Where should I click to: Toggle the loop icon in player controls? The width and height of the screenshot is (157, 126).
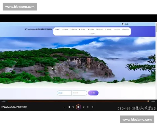coord(92,107)
